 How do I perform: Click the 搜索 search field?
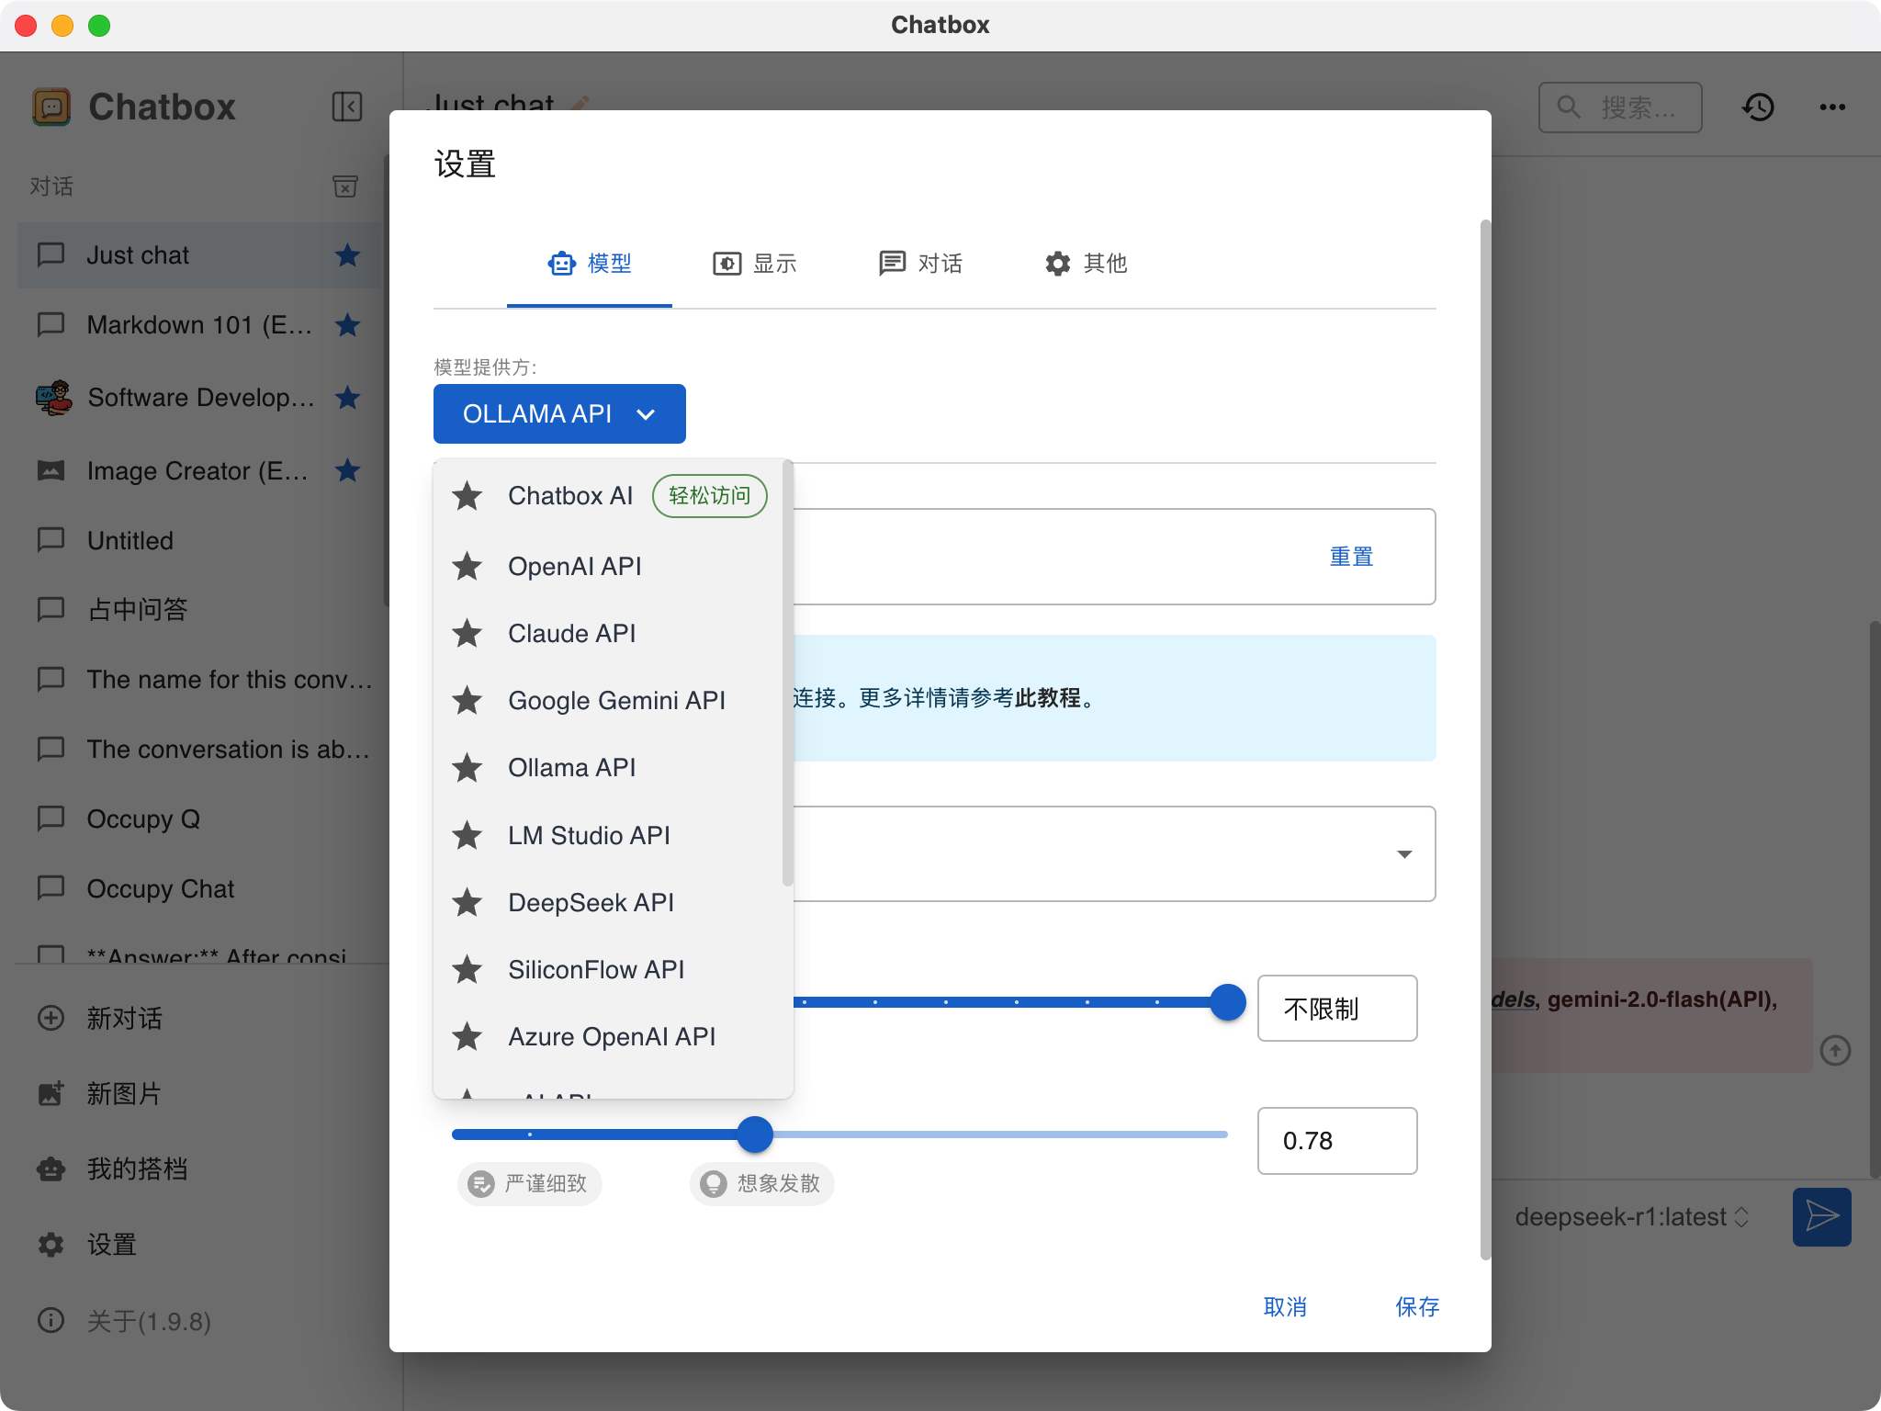tap(1620, 107)
